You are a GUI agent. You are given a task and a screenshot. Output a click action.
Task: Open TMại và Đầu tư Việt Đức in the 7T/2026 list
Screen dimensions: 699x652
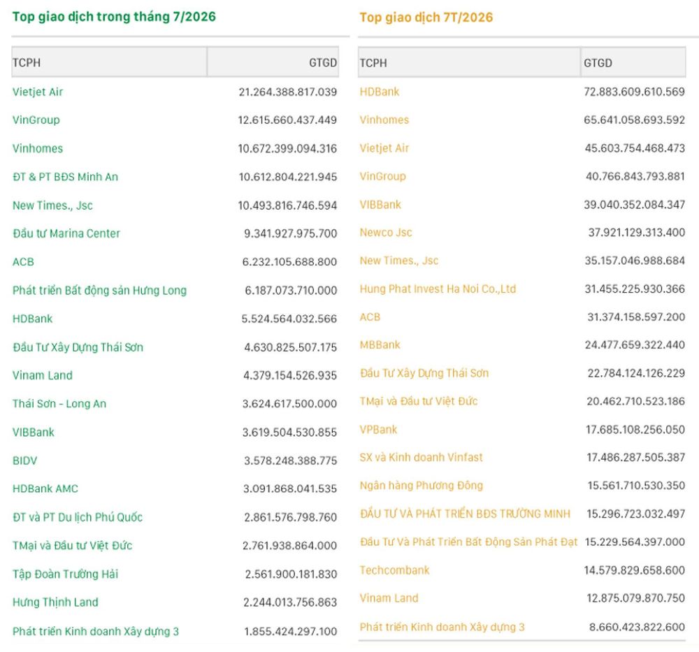point(419,401)
